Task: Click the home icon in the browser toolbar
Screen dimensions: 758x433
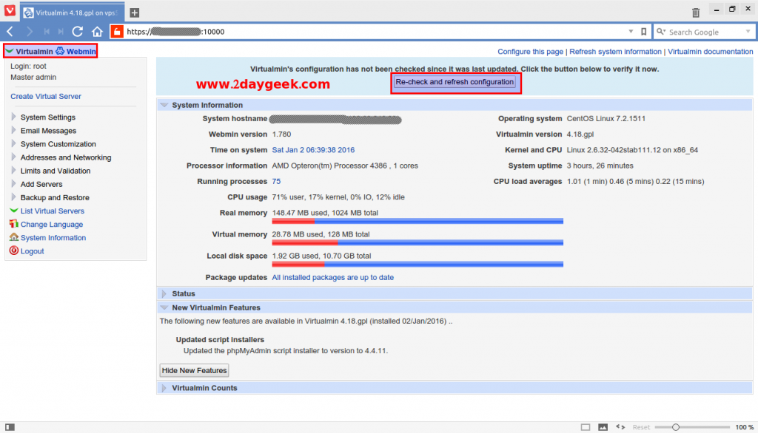Action: [96, 31]
